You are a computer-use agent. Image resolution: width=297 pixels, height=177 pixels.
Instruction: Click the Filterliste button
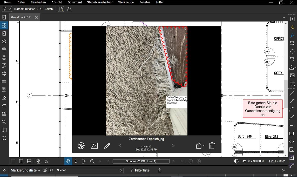point(140,170)
